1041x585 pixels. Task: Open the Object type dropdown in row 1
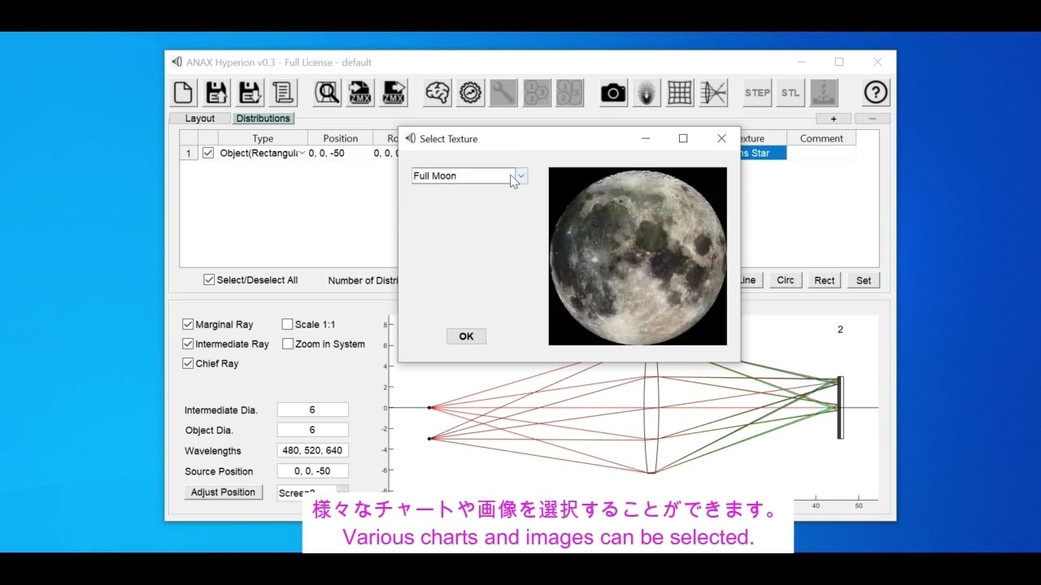point(302,153)
